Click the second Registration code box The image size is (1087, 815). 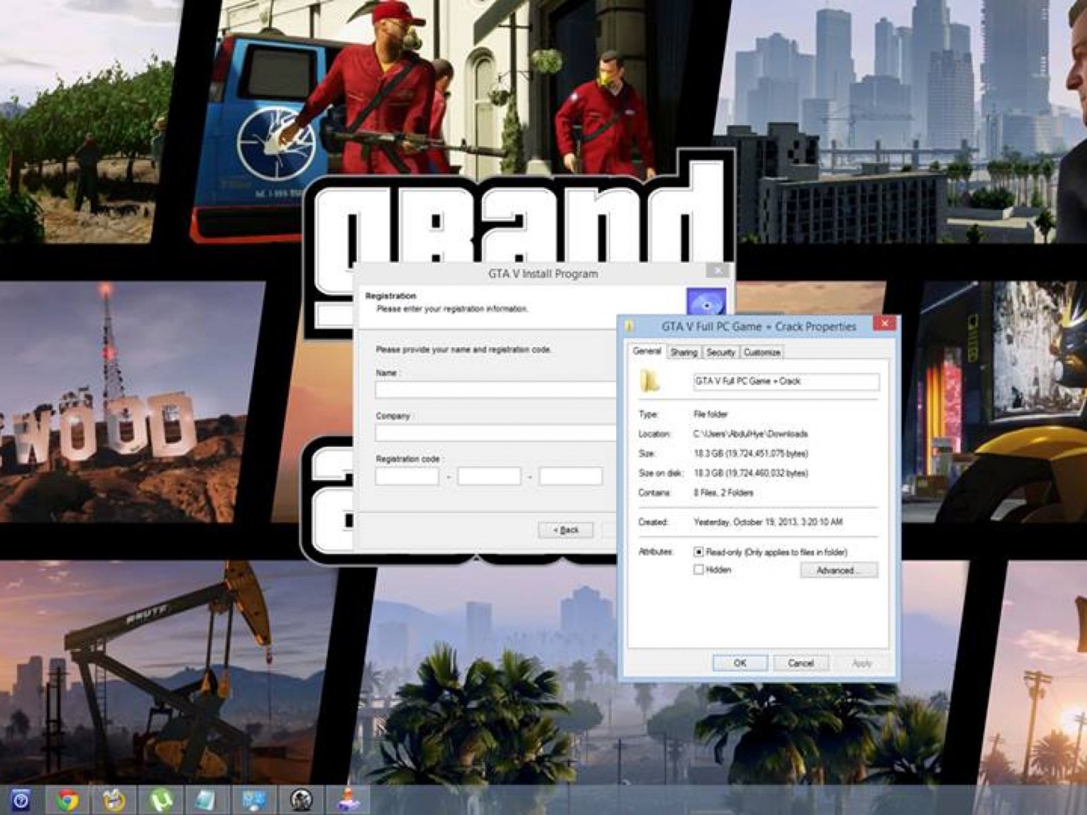(489, 476)
